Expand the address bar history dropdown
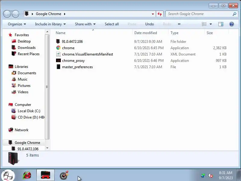Image resolution: width=241 pixels, height=181 pixels. pyautogui.click(x=153, y=14)
